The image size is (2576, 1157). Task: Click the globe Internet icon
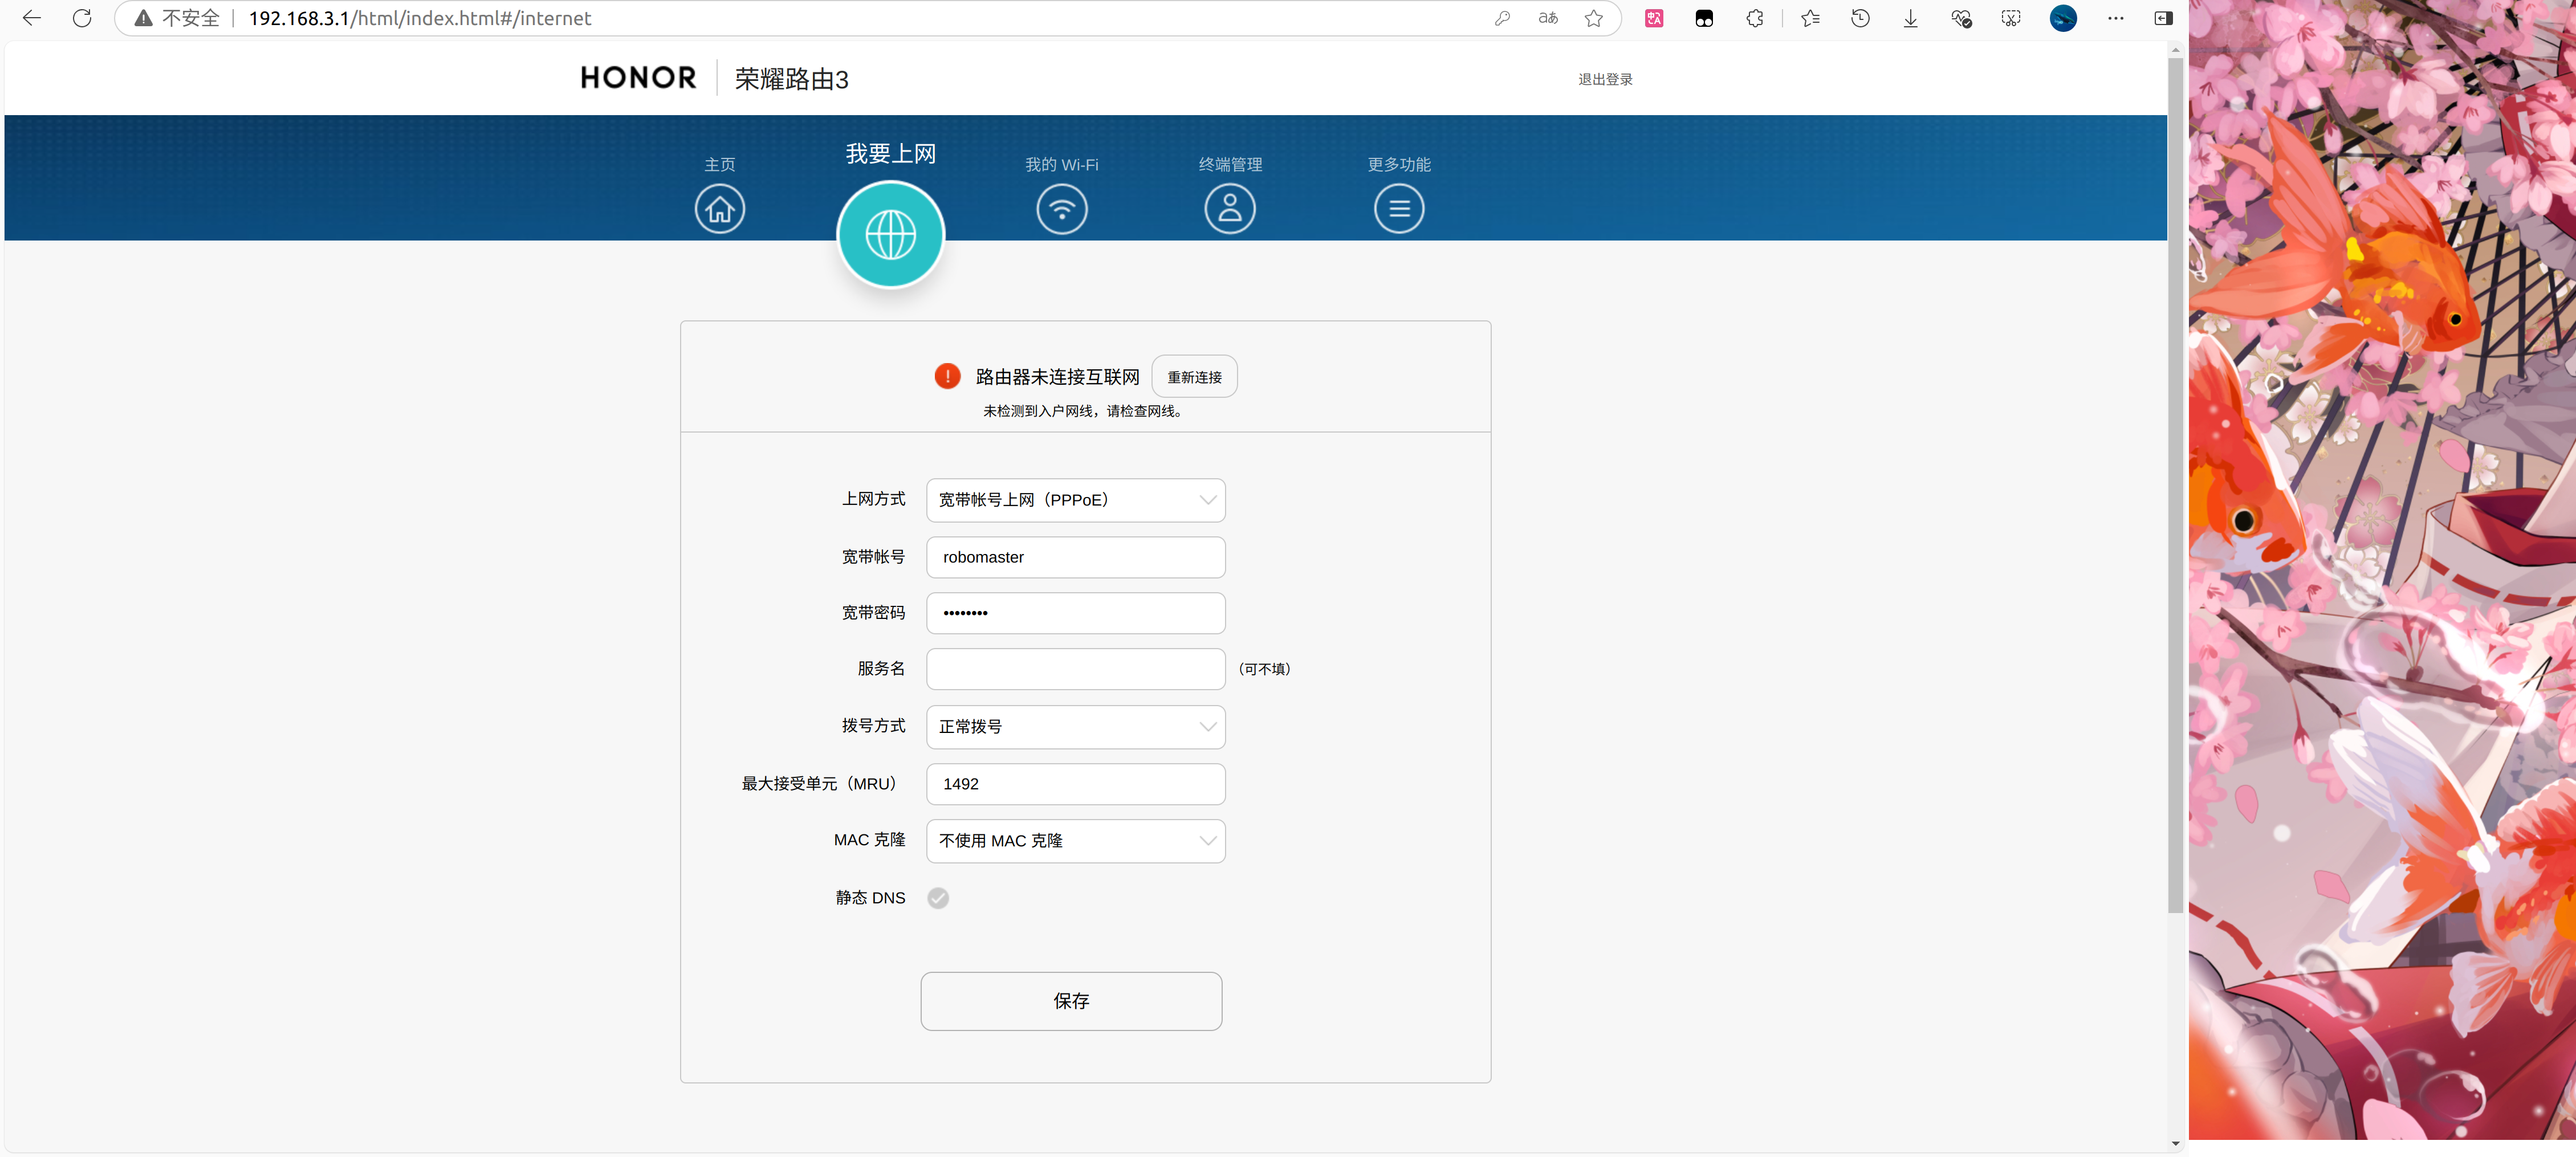(890, 235)
